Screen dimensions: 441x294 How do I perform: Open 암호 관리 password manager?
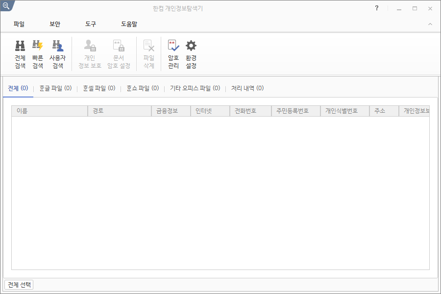[x=173, y=54]
